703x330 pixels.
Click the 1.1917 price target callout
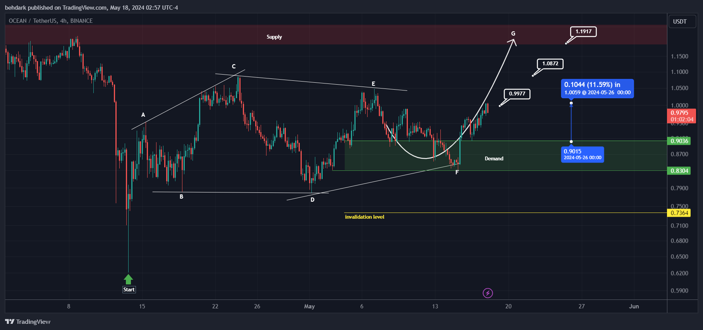583,32
